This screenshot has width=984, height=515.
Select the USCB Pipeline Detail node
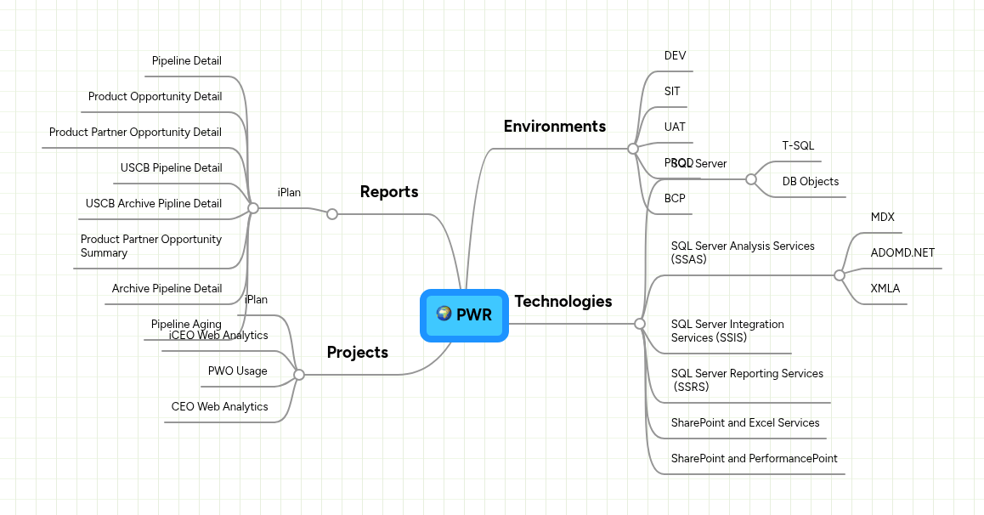coord(171,168)
